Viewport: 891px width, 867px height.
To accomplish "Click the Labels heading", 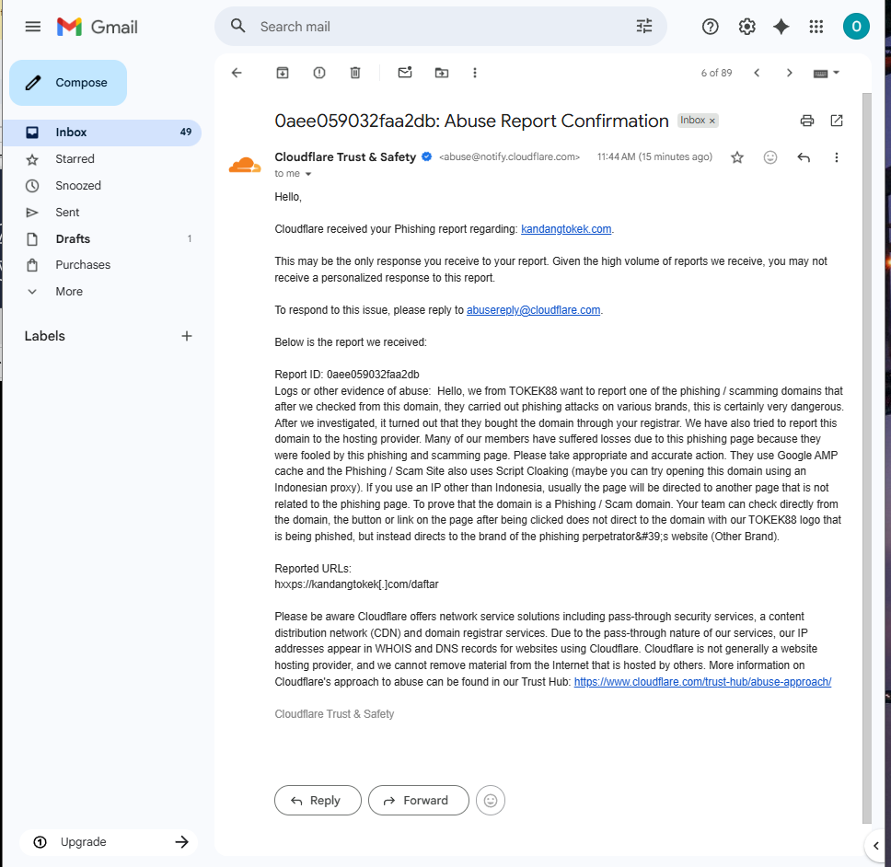I will tap(45, 336).
